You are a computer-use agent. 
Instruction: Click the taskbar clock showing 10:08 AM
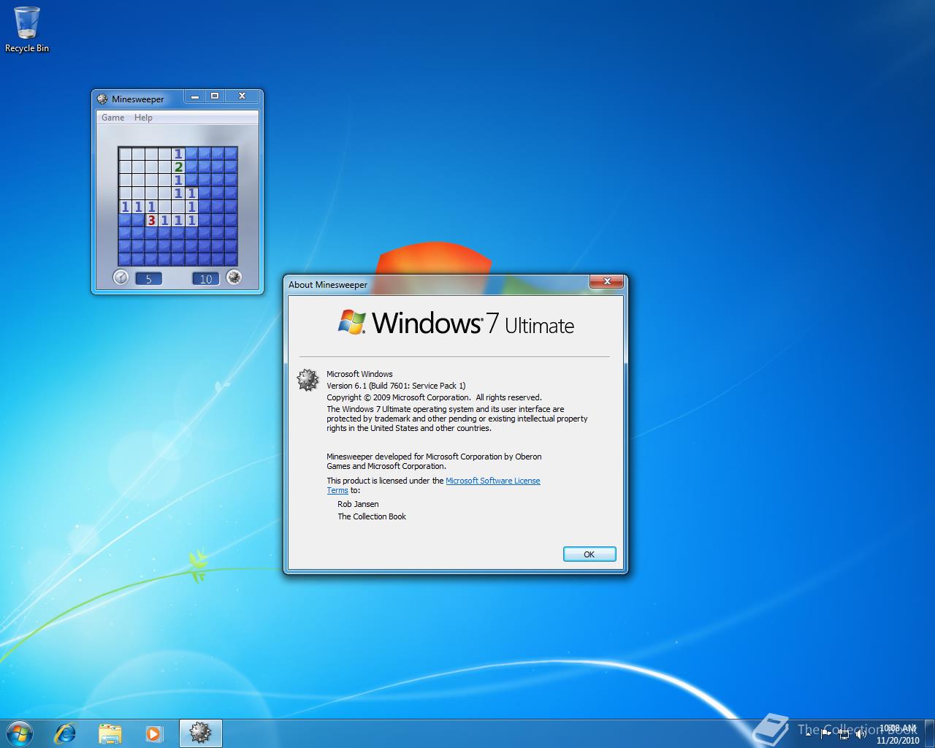tap(898, 733)
